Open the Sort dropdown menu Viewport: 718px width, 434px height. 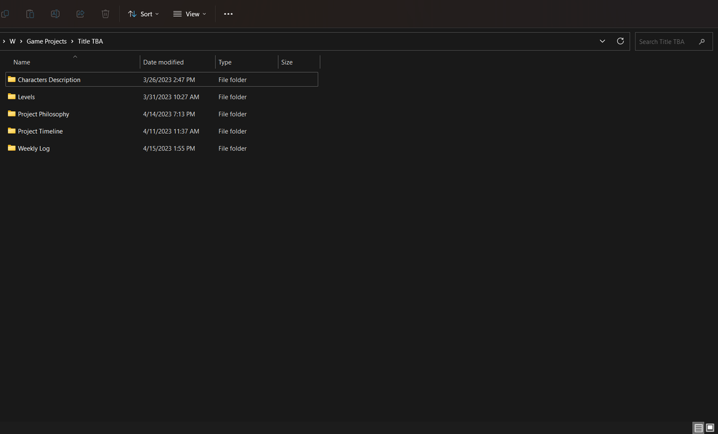point(144,14)
